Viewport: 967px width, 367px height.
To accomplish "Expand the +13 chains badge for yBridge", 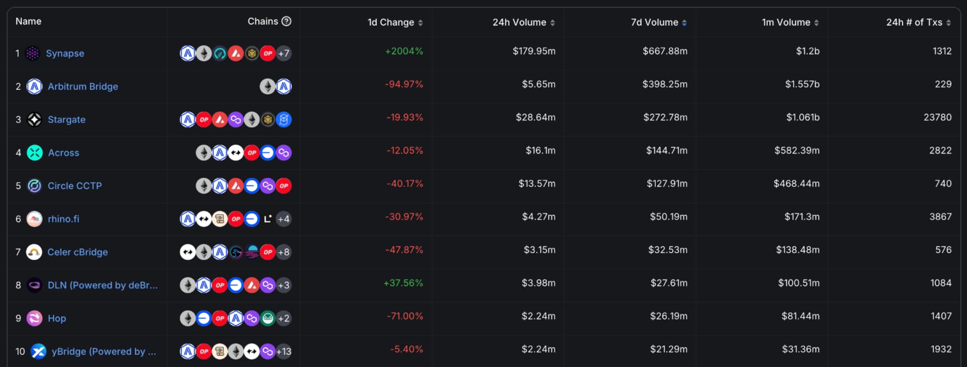I will pyautogui.click(x=284, y=351).
